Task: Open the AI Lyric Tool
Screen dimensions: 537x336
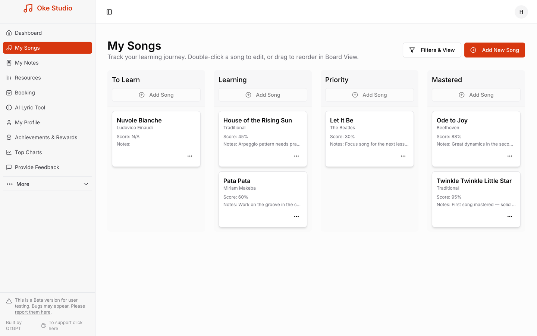Action: 47,108
